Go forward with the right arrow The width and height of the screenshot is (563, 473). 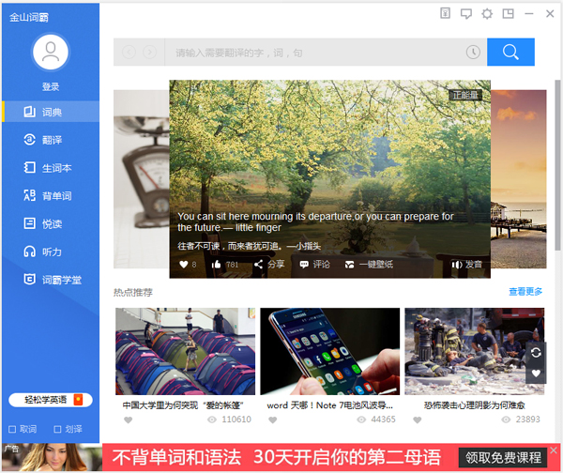[150, 53]
